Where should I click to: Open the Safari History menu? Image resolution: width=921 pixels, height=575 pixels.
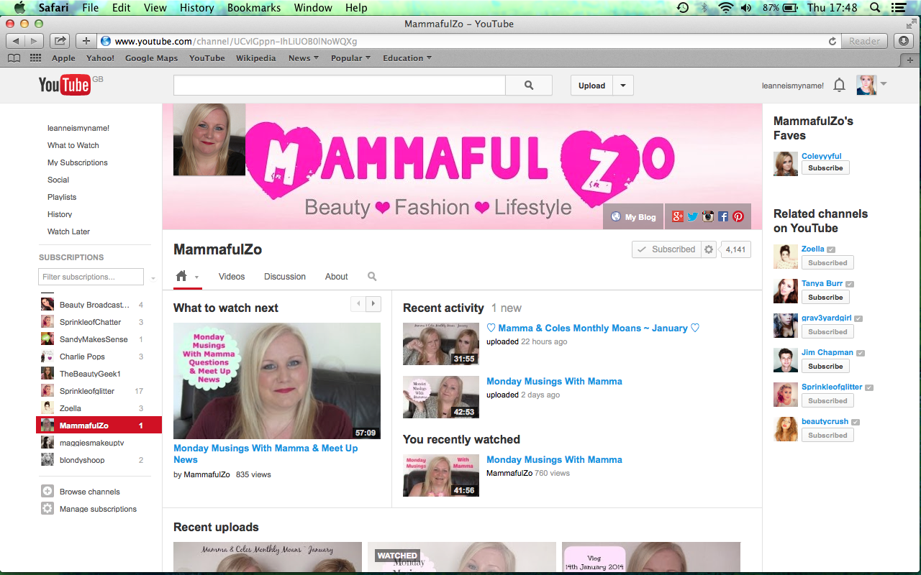[196, 8]
